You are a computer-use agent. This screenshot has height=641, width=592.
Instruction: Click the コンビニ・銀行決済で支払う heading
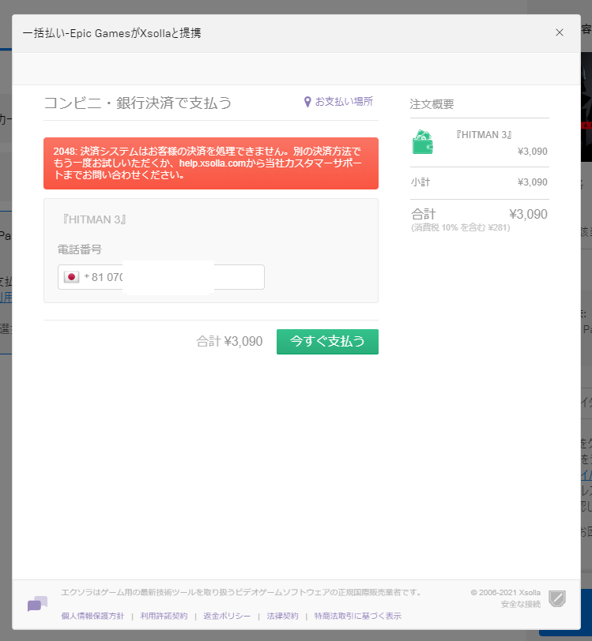(x=138, y=103)
